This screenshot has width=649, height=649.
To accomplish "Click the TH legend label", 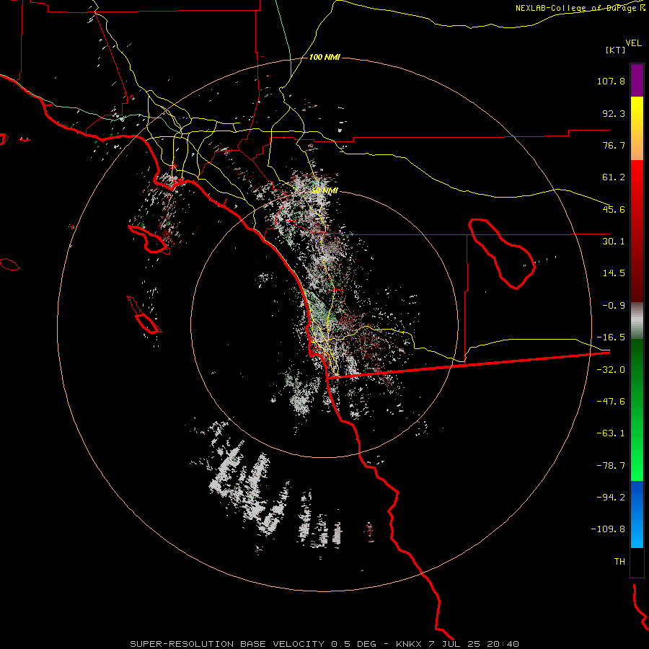I will point(619,562).
